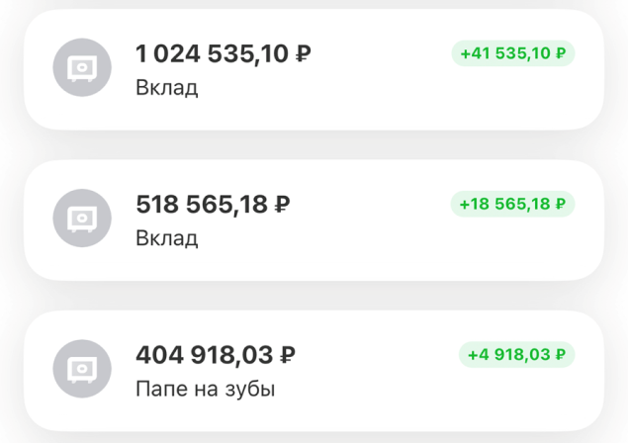
Task: Tap the ruble sign after 404 918,03
Action: (x=288, y=356)
